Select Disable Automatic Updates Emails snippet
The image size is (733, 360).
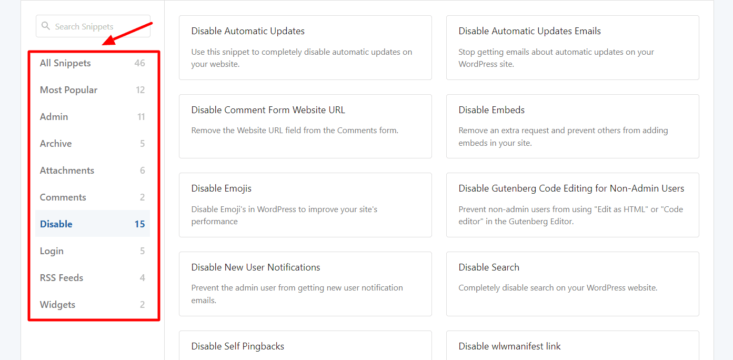(573, 47)
